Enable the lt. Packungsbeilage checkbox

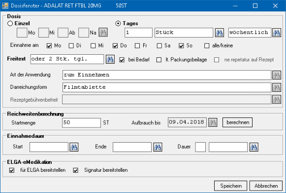coord(159,60)
